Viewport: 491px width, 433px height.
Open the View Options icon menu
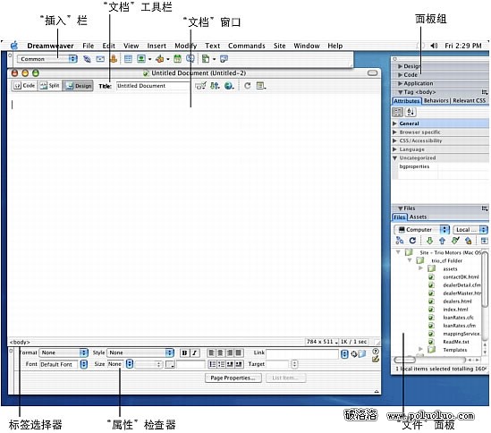261,86
